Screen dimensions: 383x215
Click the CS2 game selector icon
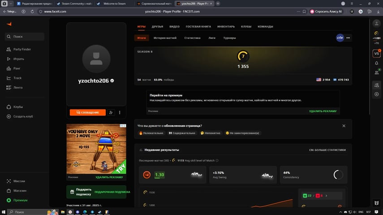[x=340, y=38]
